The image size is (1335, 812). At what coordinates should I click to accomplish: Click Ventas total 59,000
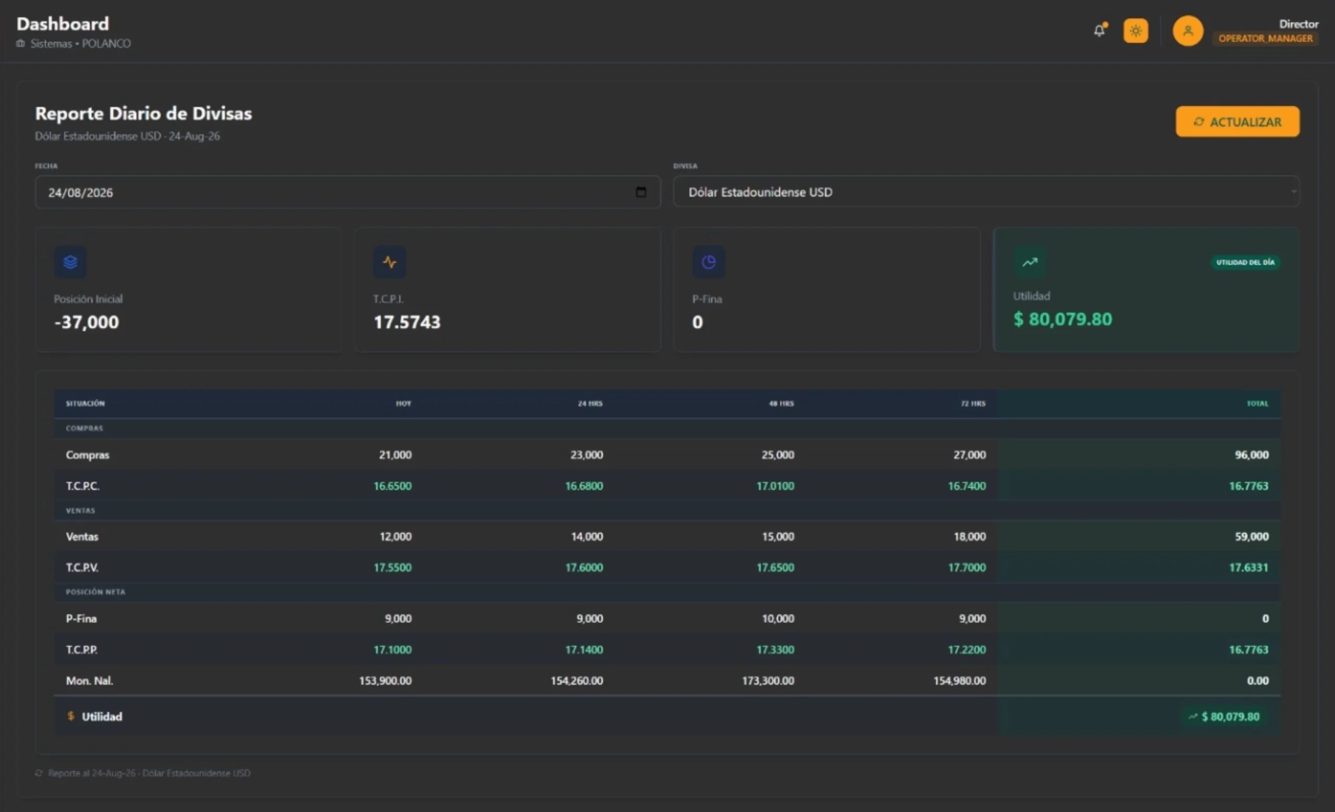1252,537
